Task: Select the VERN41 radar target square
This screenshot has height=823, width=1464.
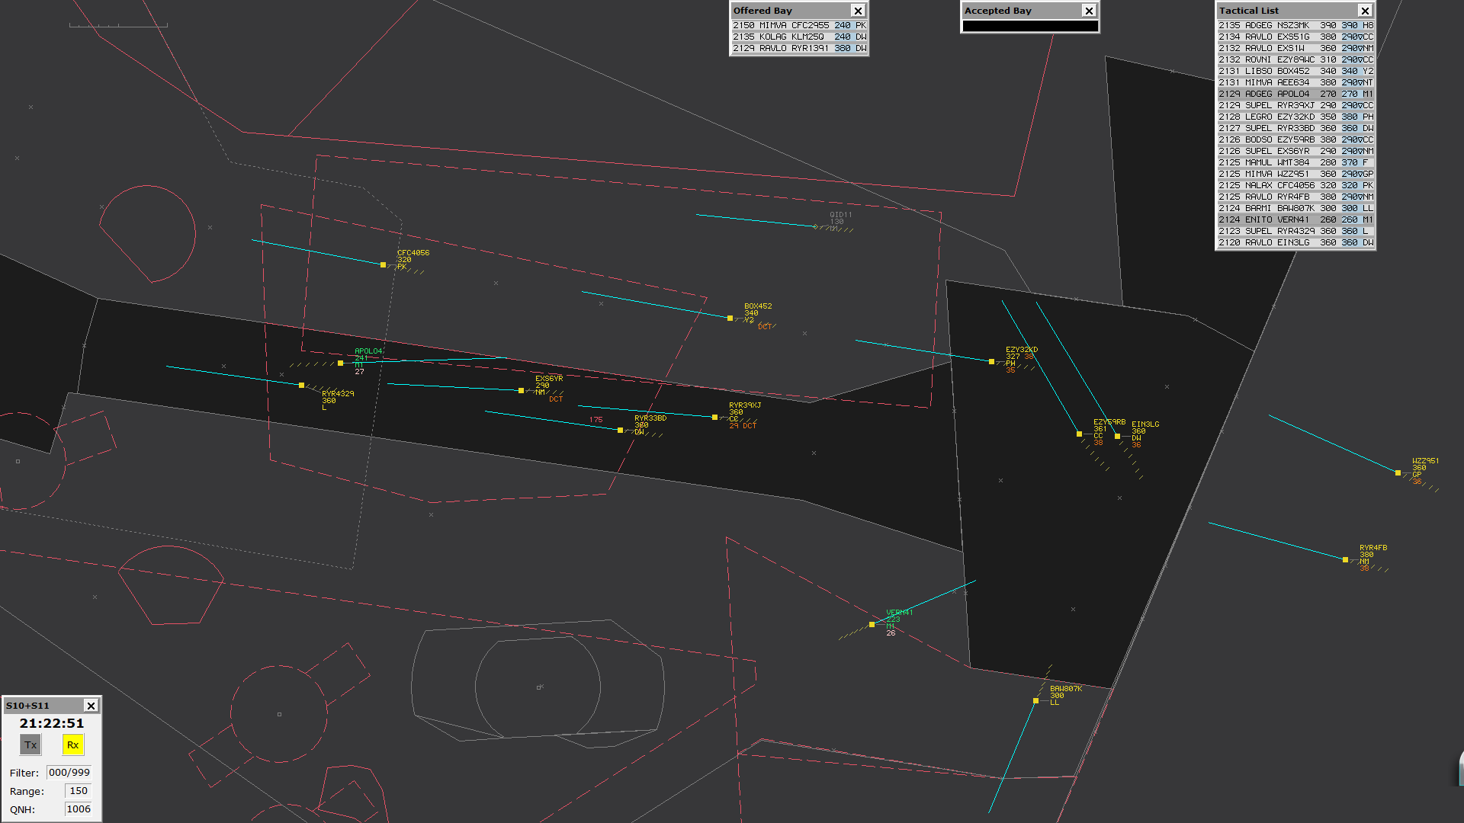Action: click(872, 625)
